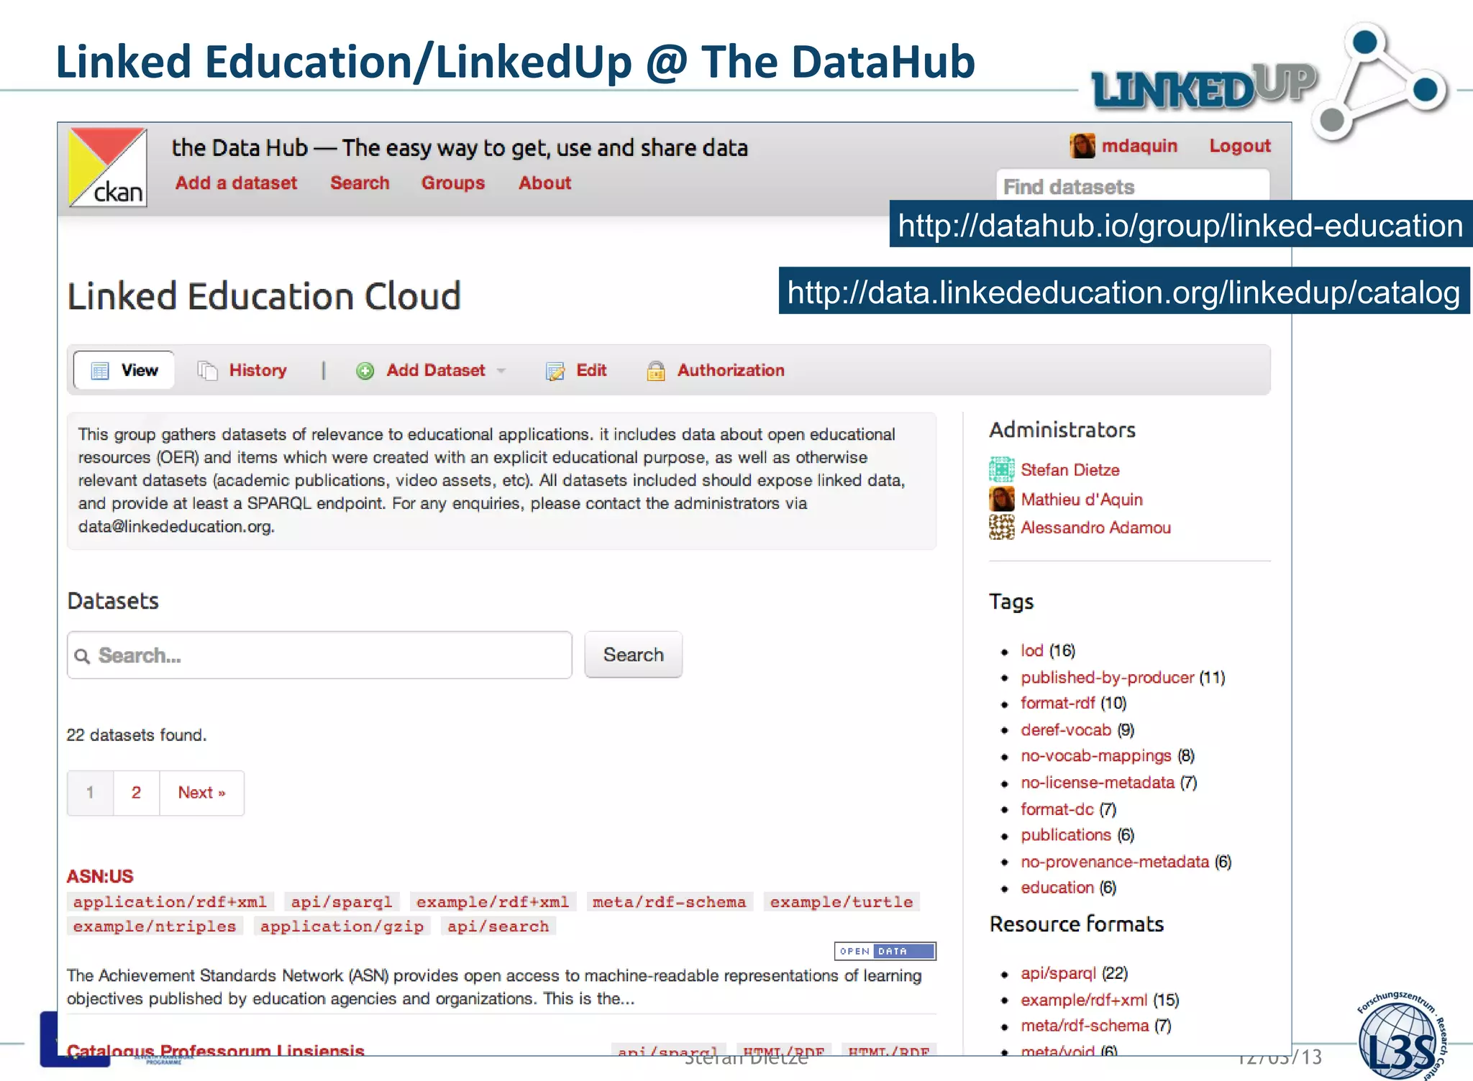
Task: Click the History pages icon
Action: click(x=208, y=371)
